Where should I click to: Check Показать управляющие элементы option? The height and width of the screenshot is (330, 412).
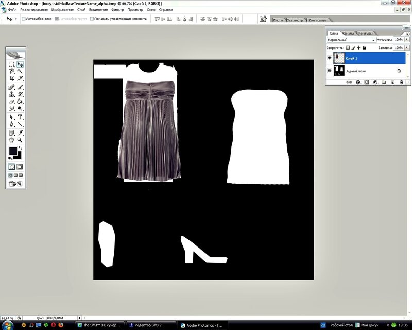pos(92,19)
